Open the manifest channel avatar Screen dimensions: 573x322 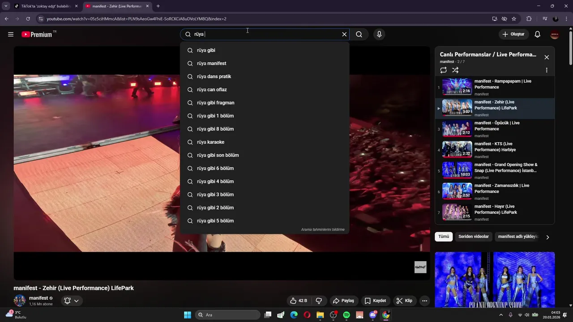(20, 301)
